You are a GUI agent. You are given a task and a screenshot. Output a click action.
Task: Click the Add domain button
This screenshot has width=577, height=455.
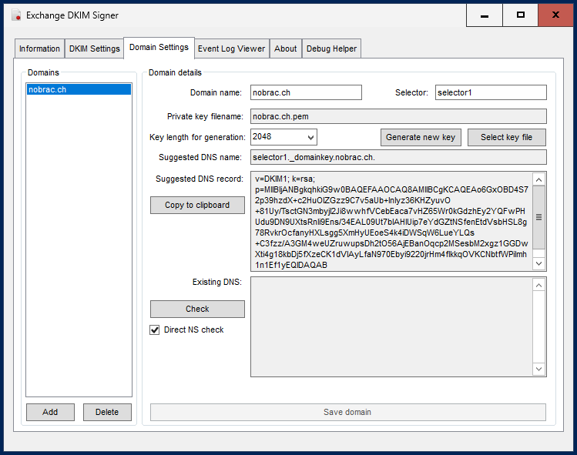(x=50, y=412)
